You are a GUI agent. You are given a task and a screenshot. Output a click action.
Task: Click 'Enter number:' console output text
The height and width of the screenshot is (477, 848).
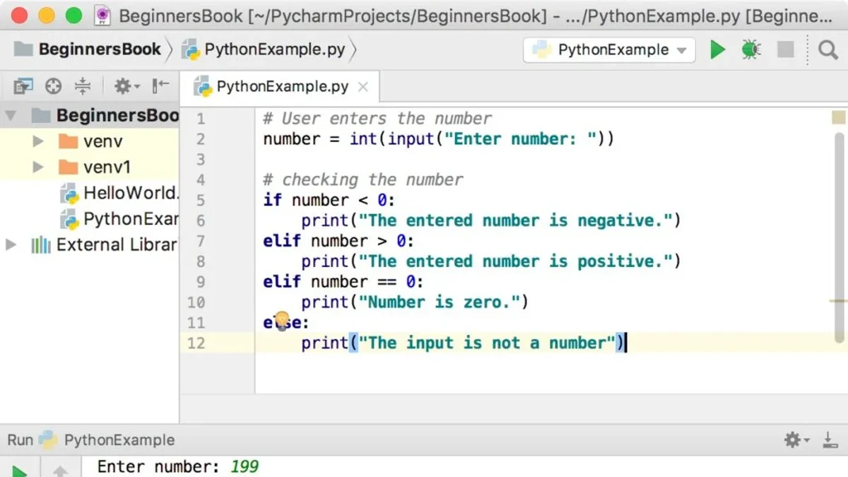159,466
